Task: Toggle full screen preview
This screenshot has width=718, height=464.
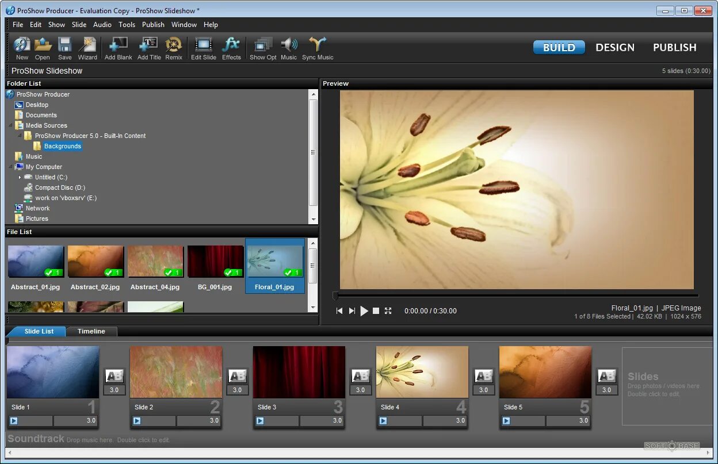Action: pyautogui.click(x=388, y=310)
